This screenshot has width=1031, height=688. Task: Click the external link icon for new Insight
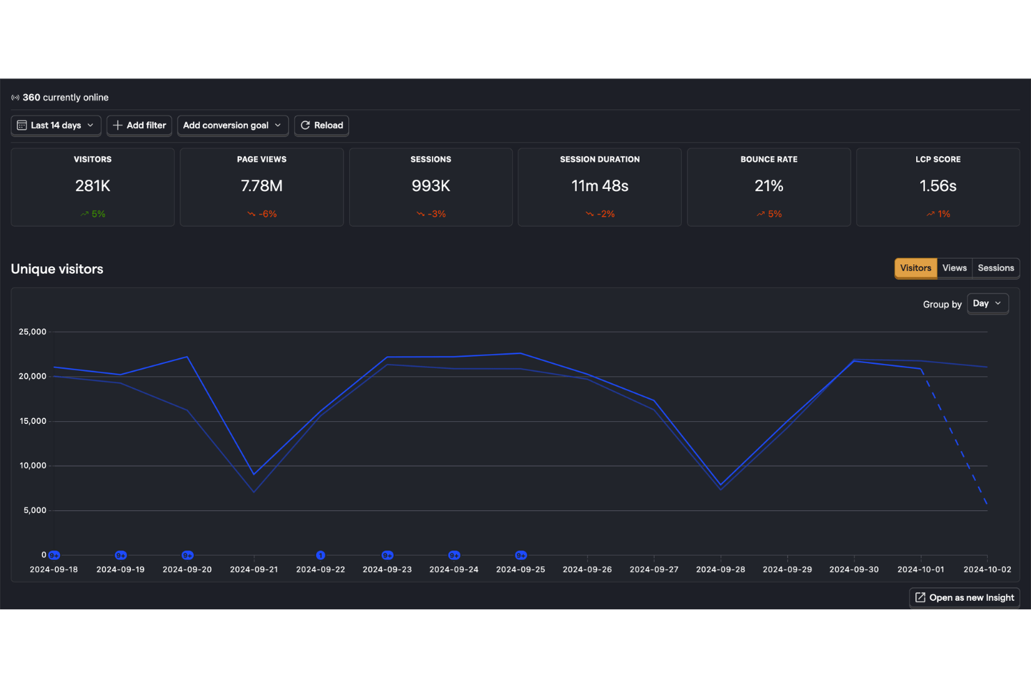(920, 597)
